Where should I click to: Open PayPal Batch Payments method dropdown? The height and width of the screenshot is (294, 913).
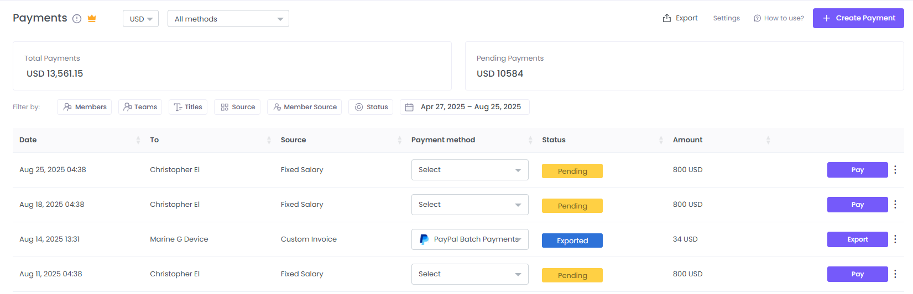pos(469,239)
